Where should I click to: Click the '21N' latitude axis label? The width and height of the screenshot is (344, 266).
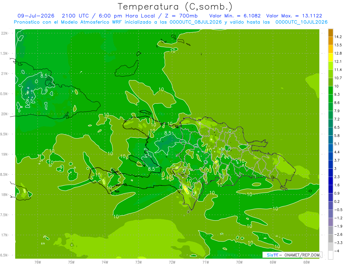(5, 73)
